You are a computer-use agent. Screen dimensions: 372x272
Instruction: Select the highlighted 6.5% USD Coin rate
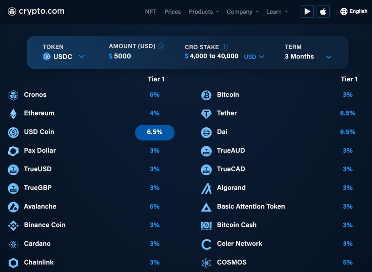click(155, 132)
